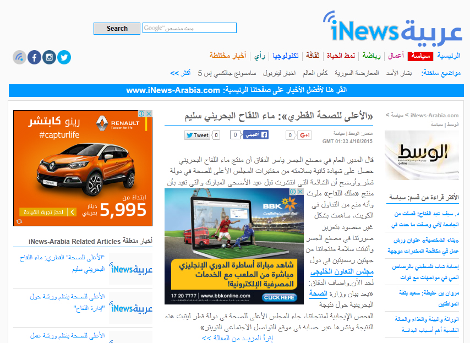
Task: Click the Facebook أعجبني like button
Action: coord(256,135)
